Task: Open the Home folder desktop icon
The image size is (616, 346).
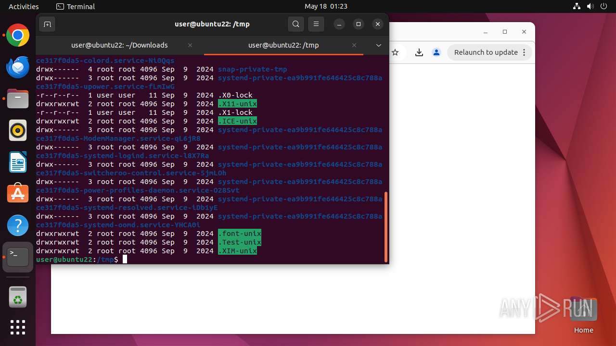Action: click(583, 315)
